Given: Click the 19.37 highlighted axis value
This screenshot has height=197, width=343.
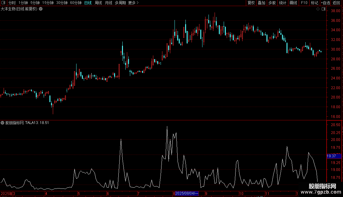Looking at the screenshot, I should point(334,156).
